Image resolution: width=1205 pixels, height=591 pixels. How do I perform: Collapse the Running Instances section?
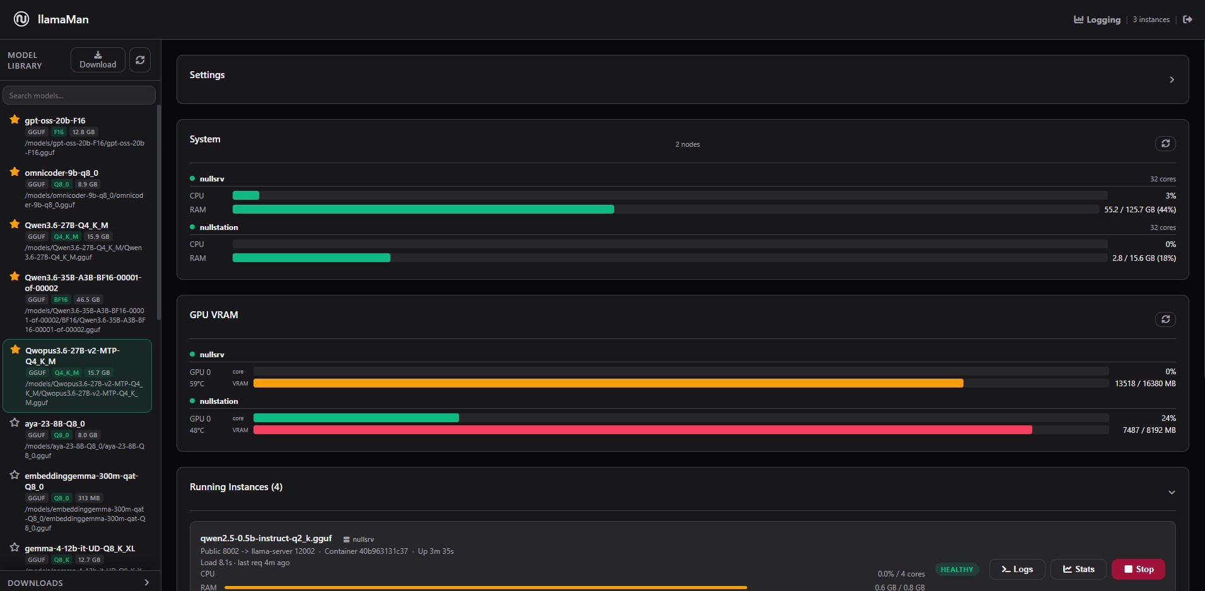click(1172, 492)
